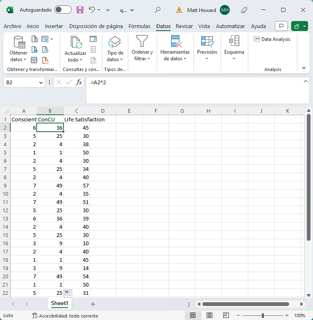Toggle the Autoguardado switch
Viewport: 313px width, 320px height.
[63, 9]
